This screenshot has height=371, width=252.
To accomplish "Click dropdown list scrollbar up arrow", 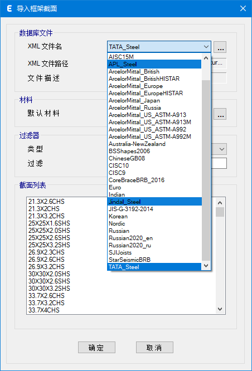I will (206, 58).
